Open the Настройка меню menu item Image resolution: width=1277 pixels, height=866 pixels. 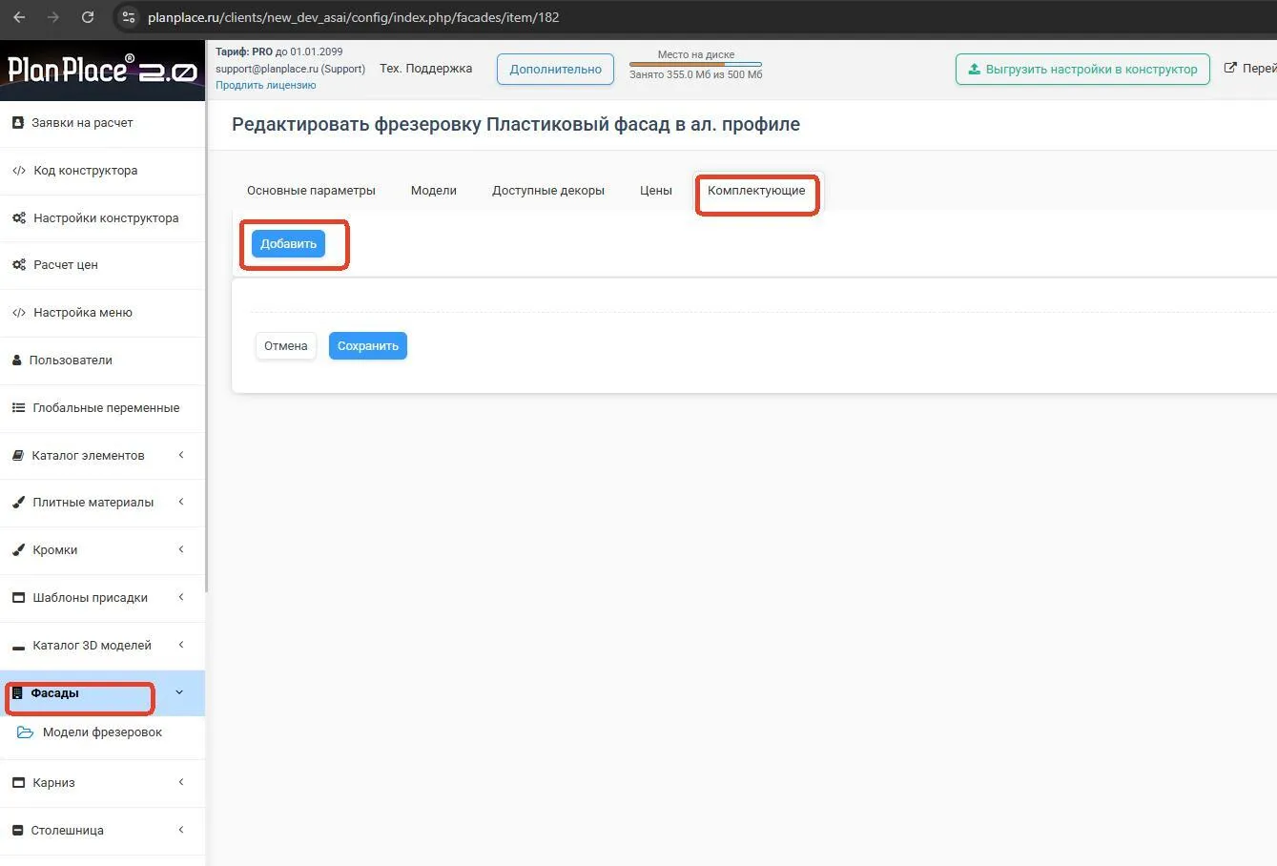[x=102, y=313]
